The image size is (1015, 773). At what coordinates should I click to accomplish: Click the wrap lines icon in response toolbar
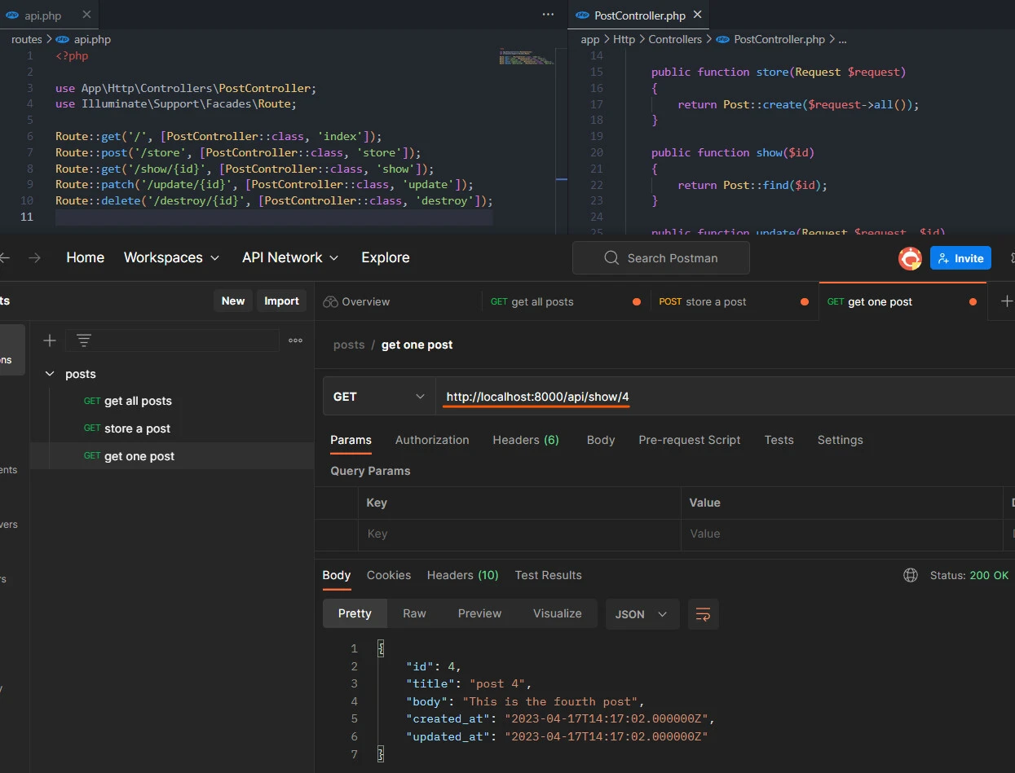703,614
